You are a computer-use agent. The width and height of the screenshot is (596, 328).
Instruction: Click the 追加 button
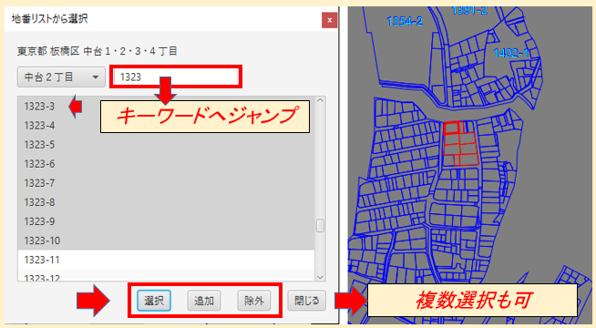coord(204,301)
